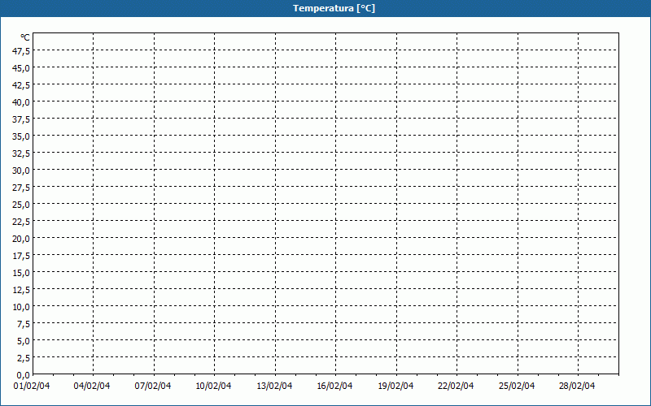Click the °C unit label on axis

[x=25, y=37]
